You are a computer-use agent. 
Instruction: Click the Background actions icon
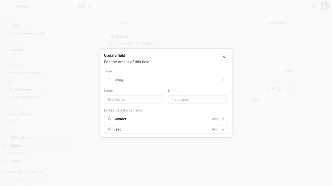pyautogui.click(x=5, y=179)
